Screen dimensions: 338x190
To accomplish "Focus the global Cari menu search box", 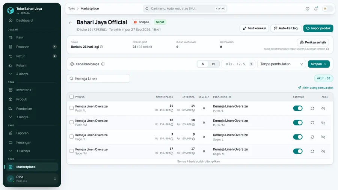I will tap(185, 9).
